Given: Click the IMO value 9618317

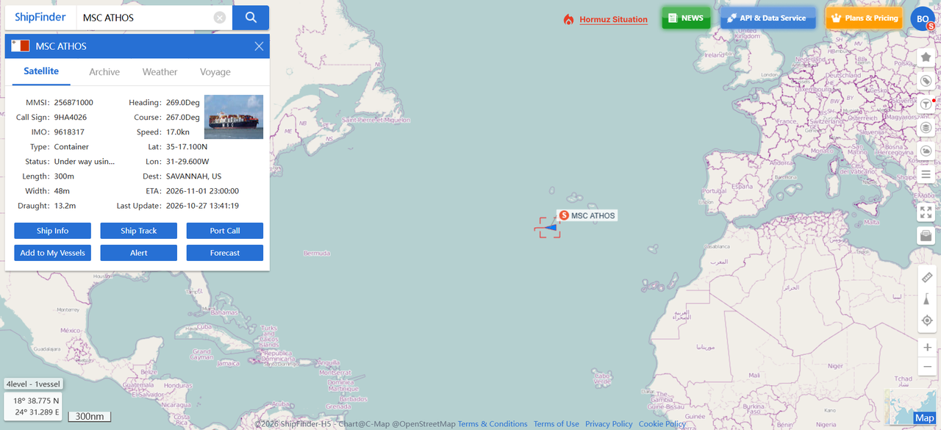Looking at the screenshot, I should (69, 132).
